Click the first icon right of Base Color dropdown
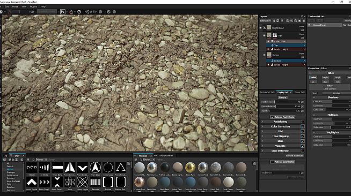 [x=274, y=21]
